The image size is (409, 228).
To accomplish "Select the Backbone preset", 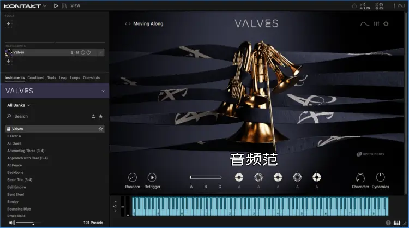I will [15, 172].
